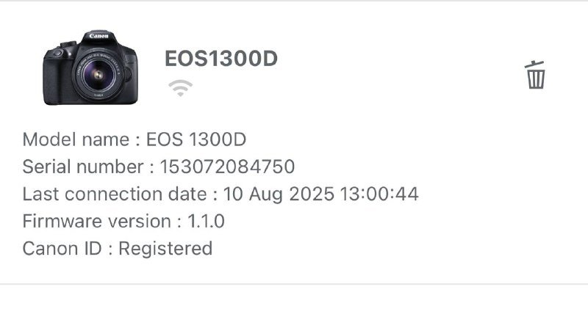Click the Canon logo on the camera picture
The height and width of the screenshot is (317, 588).
click(x=98, y=36)
